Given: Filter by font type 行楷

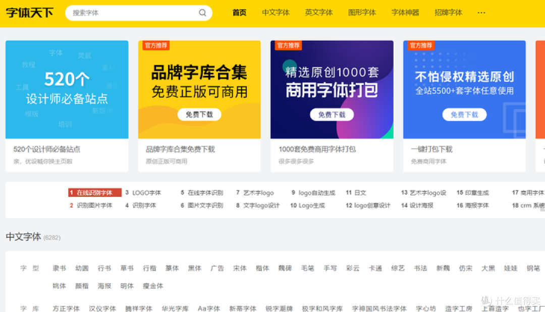Looking at the screenshot, I should click(149, 268).
